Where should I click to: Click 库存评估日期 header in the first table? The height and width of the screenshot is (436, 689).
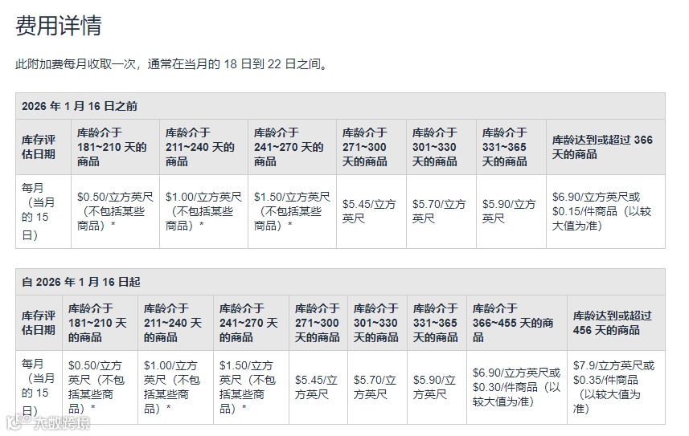coord(43,147)
